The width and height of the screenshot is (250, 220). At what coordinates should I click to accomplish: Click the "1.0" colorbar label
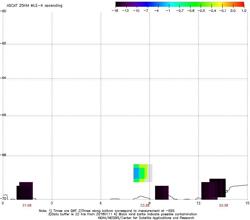coord(244,11)
